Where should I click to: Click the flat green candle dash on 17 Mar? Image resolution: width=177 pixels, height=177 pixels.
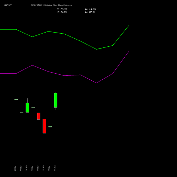(50, 127)
